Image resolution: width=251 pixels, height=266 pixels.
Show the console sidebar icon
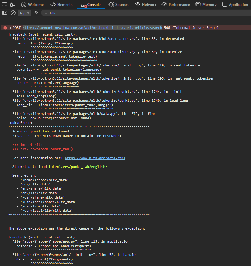5,13
